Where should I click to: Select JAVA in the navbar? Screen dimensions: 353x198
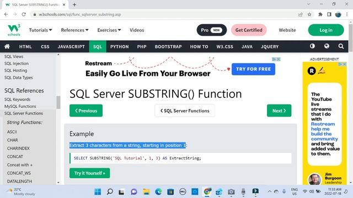tap(247, 46)
